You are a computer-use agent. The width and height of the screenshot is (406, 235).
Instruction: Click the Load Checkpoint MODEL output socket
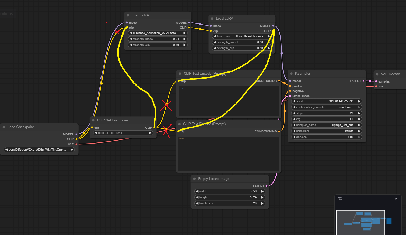(x=76, y=134)
